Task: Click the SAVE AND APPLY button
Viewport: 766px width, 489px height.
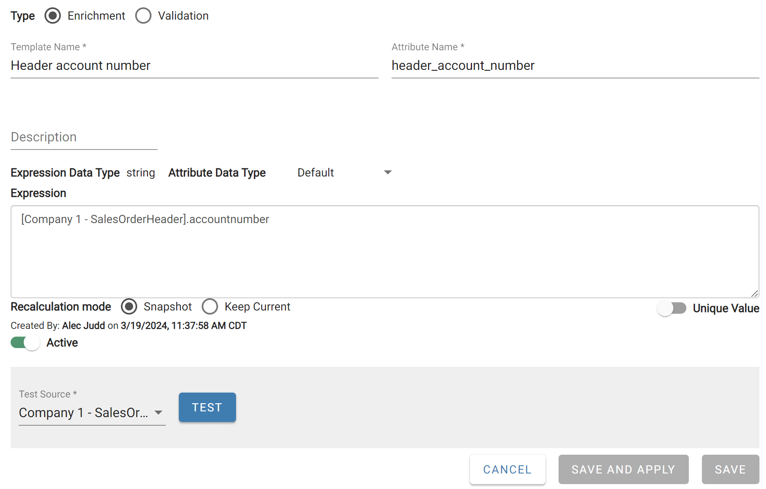Action: (623, 470)
